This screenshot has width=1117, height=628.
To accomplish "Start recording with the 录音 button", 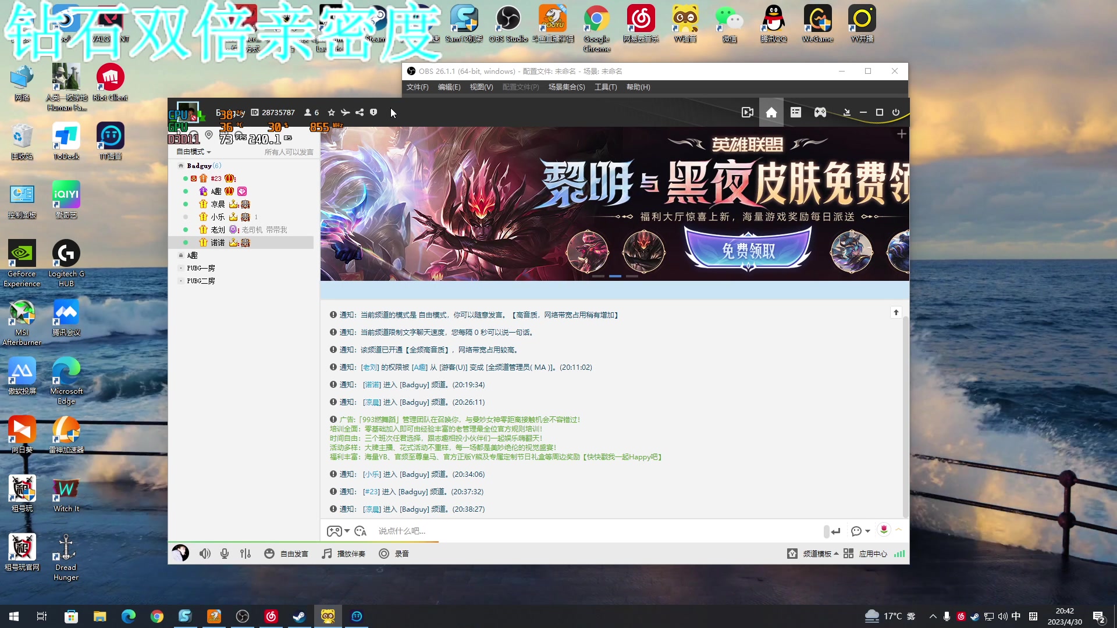I will 394,554.
